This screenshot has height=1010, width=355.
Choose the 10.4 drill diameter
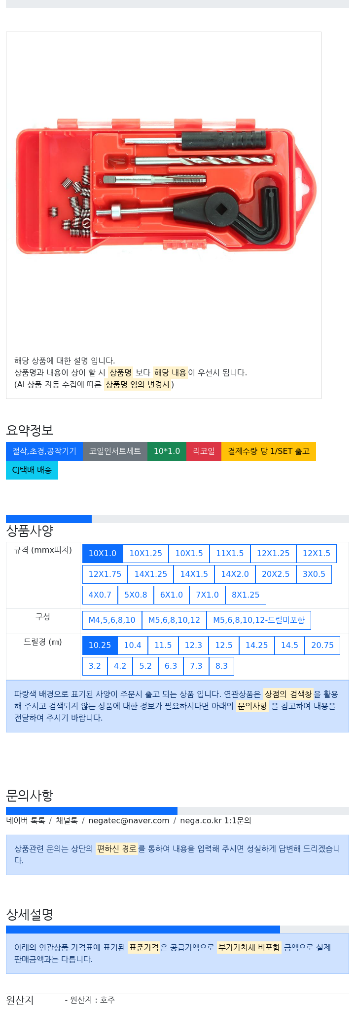coord(133,646)
